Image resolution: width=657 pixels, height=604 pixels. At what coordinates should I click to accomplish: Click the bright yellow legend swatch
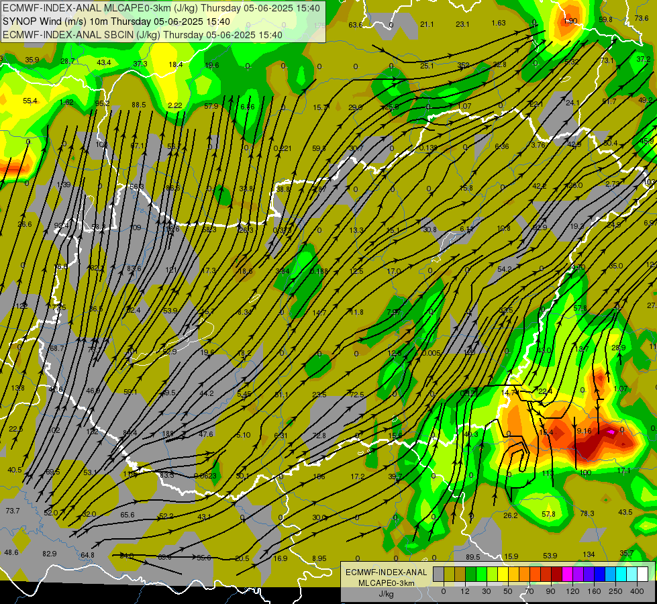(503, 574)
